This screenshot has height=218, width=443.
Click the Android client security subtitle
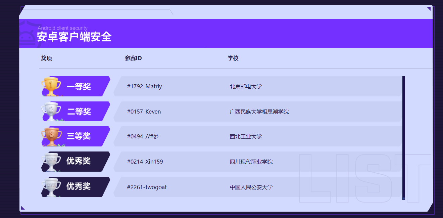coord(62,28)
